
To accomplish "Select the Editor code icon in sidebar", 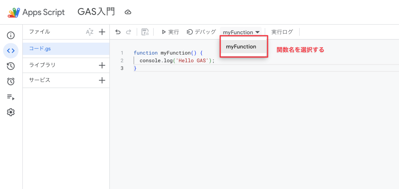I will tap(11, 51).
